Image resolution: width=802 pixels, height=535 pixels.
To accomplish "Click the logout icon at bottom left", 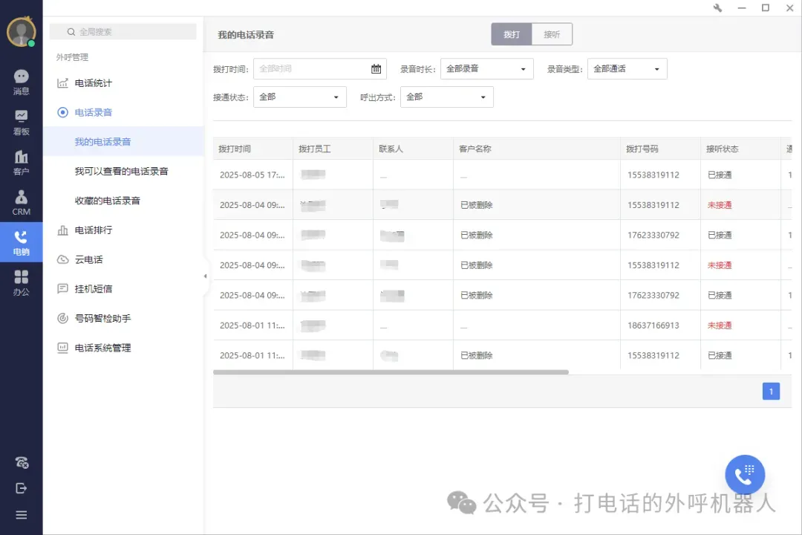I will click(x=21, y=488).
